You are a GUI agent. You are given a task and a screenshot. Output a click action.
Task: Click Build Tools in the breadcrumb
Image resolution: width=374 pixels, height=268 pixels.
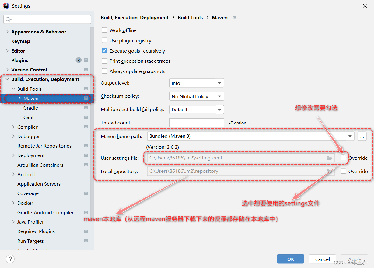pos(190,18)
